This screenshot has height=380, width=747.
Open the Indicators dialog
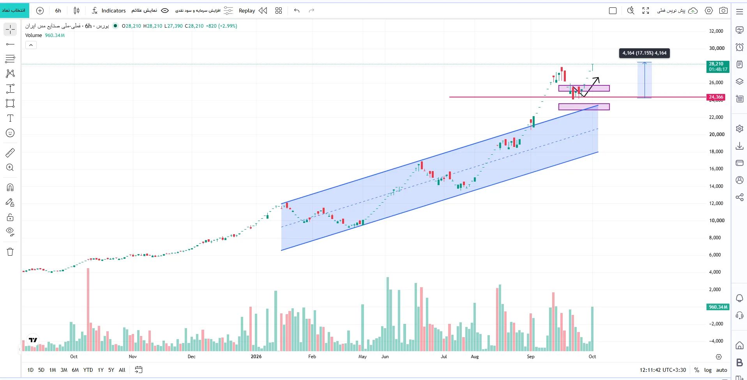[x=109, y=11]
